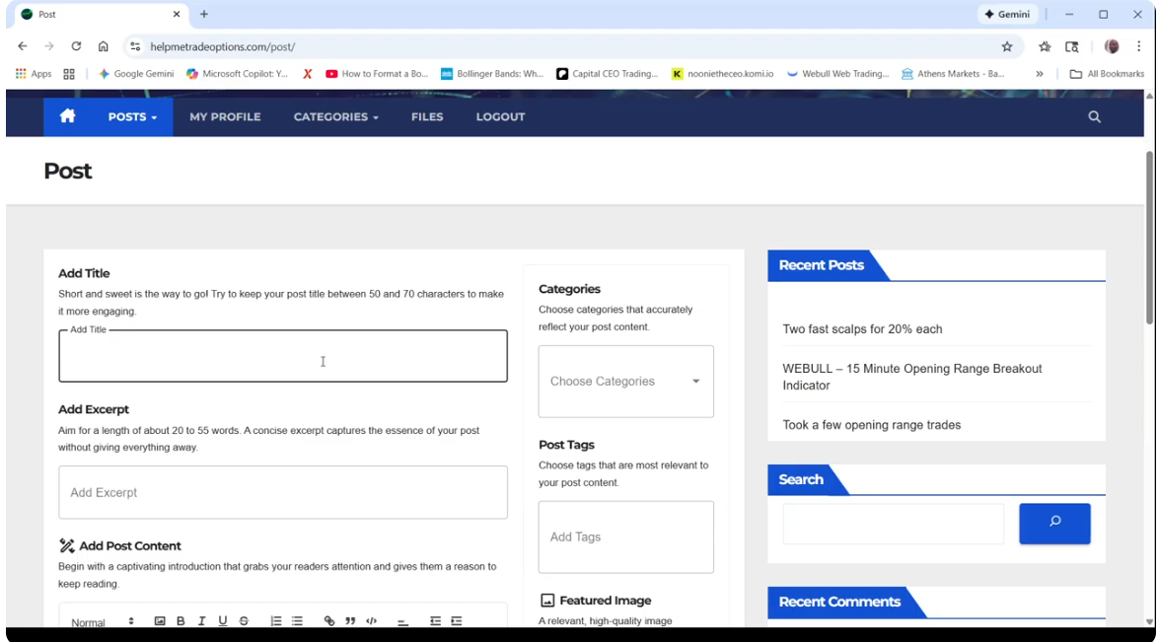Click the blue search submit button
Image resolution: width=1158 pixels, height=642 pixels.
point(1053,524)
